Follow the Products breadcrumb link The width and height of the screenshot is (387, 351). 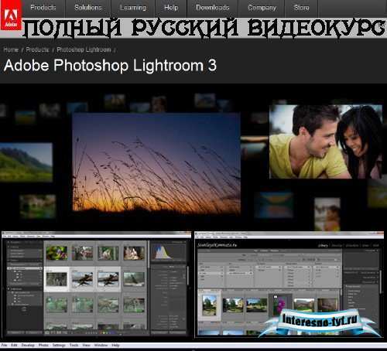pos(37,49)
